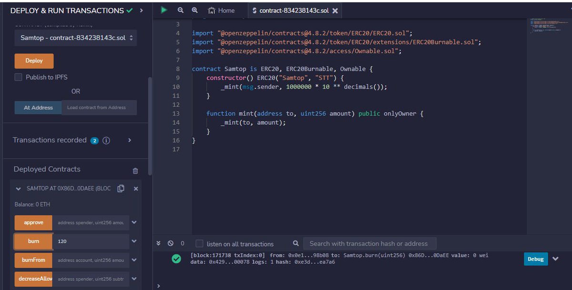Click the function mint definition line
This screenshot has height=290, width=572.
pyautogui.click(x=315, y=113)
